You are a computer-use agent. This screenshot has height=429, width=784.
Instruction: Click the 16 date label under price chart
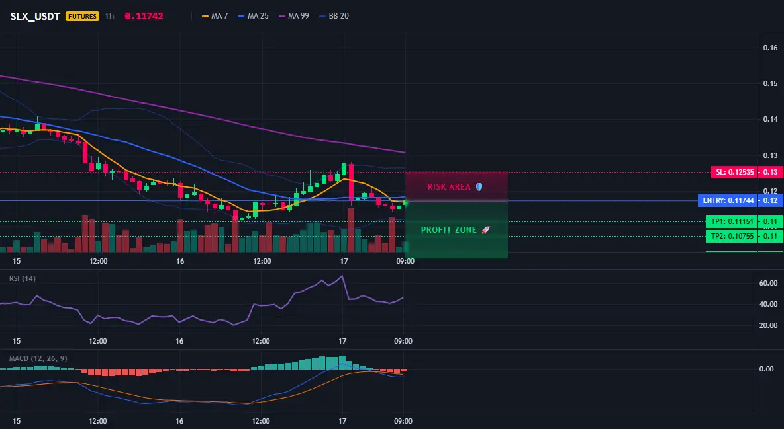click(180, 261)
